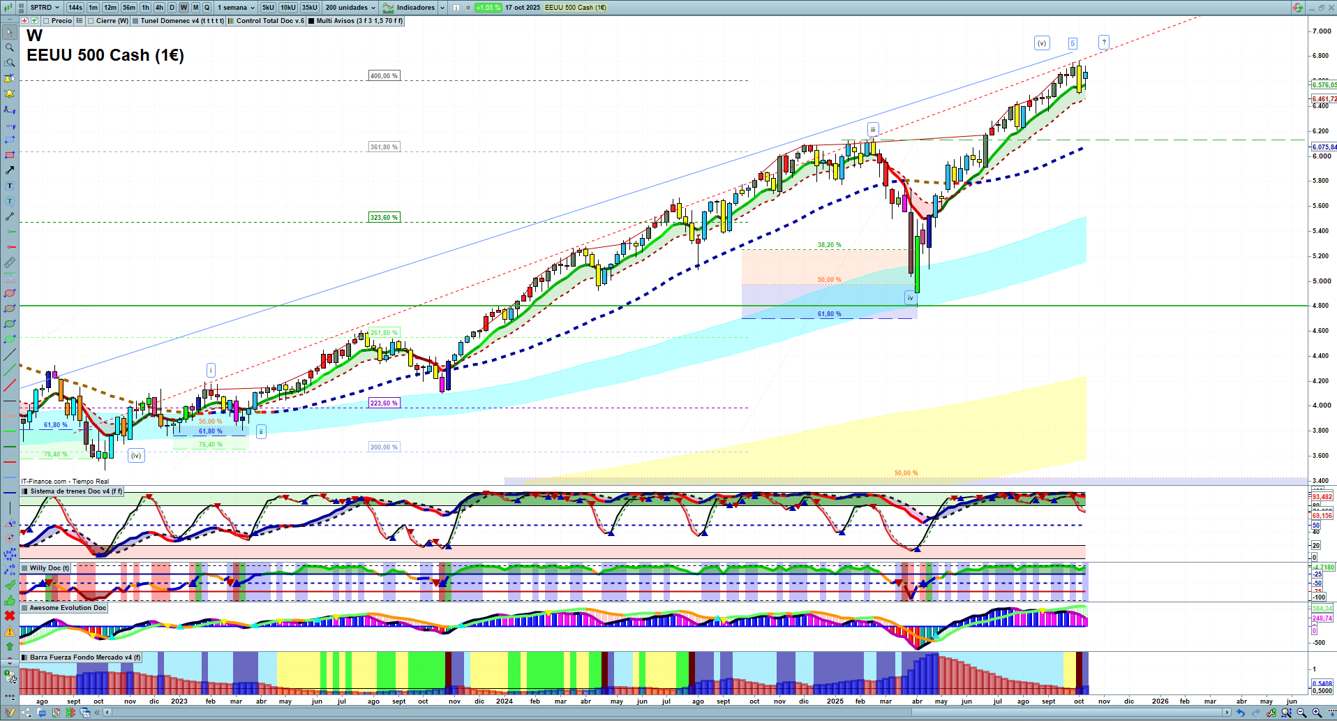
Task: Select the arrow cursor tool
Action: point(10,32)
